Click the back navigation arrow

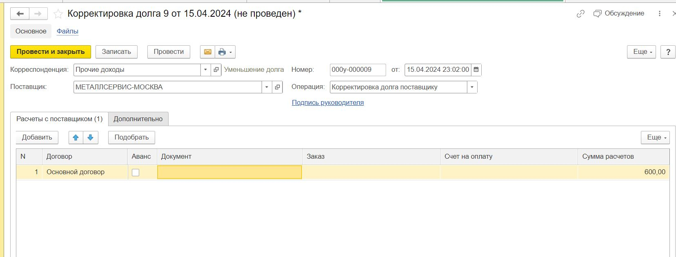[20, 14]
